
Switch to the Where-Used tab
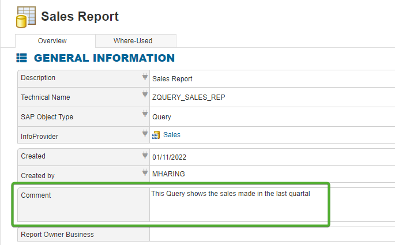pos(136,41)
